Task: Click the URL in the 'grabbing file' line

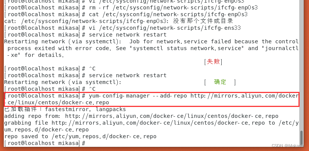Action: (x=158, y=123)
